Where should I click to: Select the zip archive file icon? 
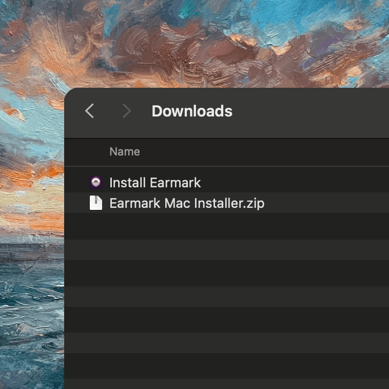coord(96,203)
